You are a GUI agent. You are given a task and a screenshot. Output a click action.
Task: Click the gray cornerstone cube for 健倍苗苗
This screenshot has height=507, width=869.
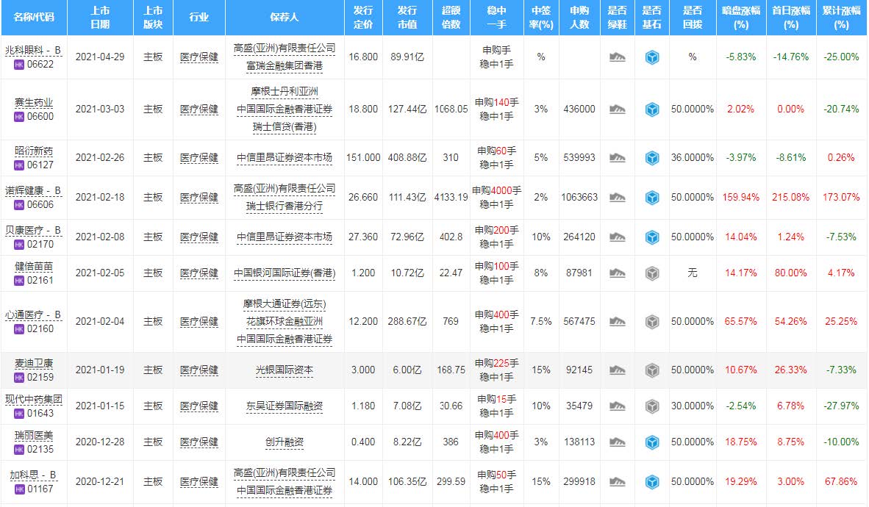pyautogui.click(x=651, y=273)
